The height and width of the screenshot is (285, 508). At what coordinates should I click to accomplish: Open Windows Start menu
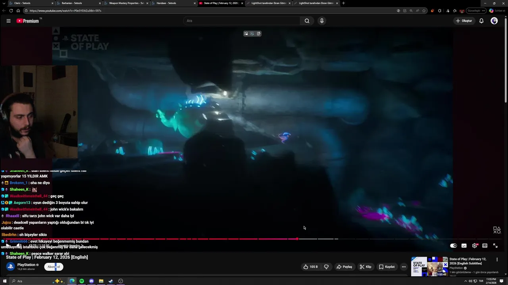[5, 281]
